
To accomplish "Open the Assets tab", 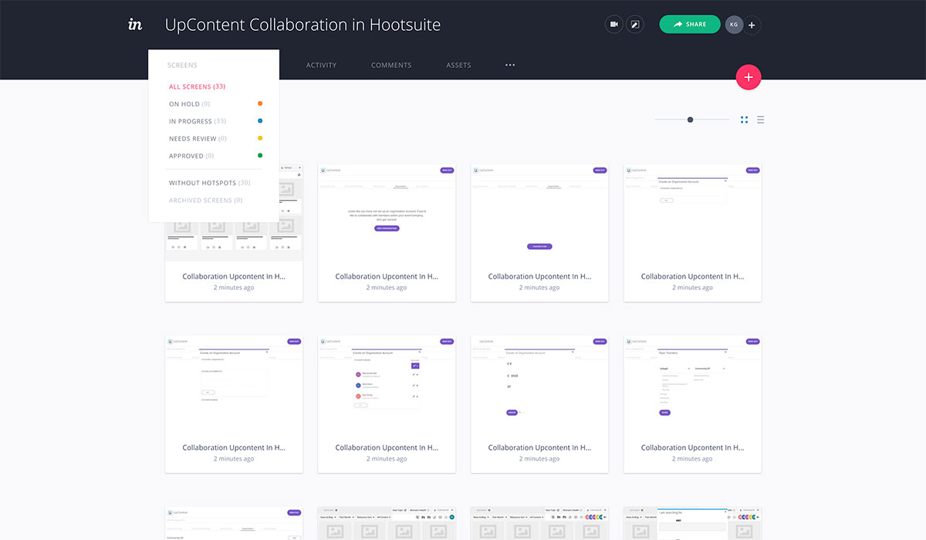I will [458, 66].
